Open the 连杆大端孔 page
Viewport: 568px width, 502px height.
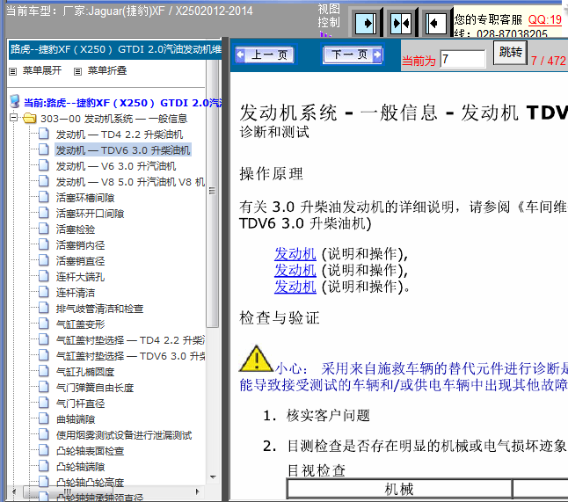80,277
